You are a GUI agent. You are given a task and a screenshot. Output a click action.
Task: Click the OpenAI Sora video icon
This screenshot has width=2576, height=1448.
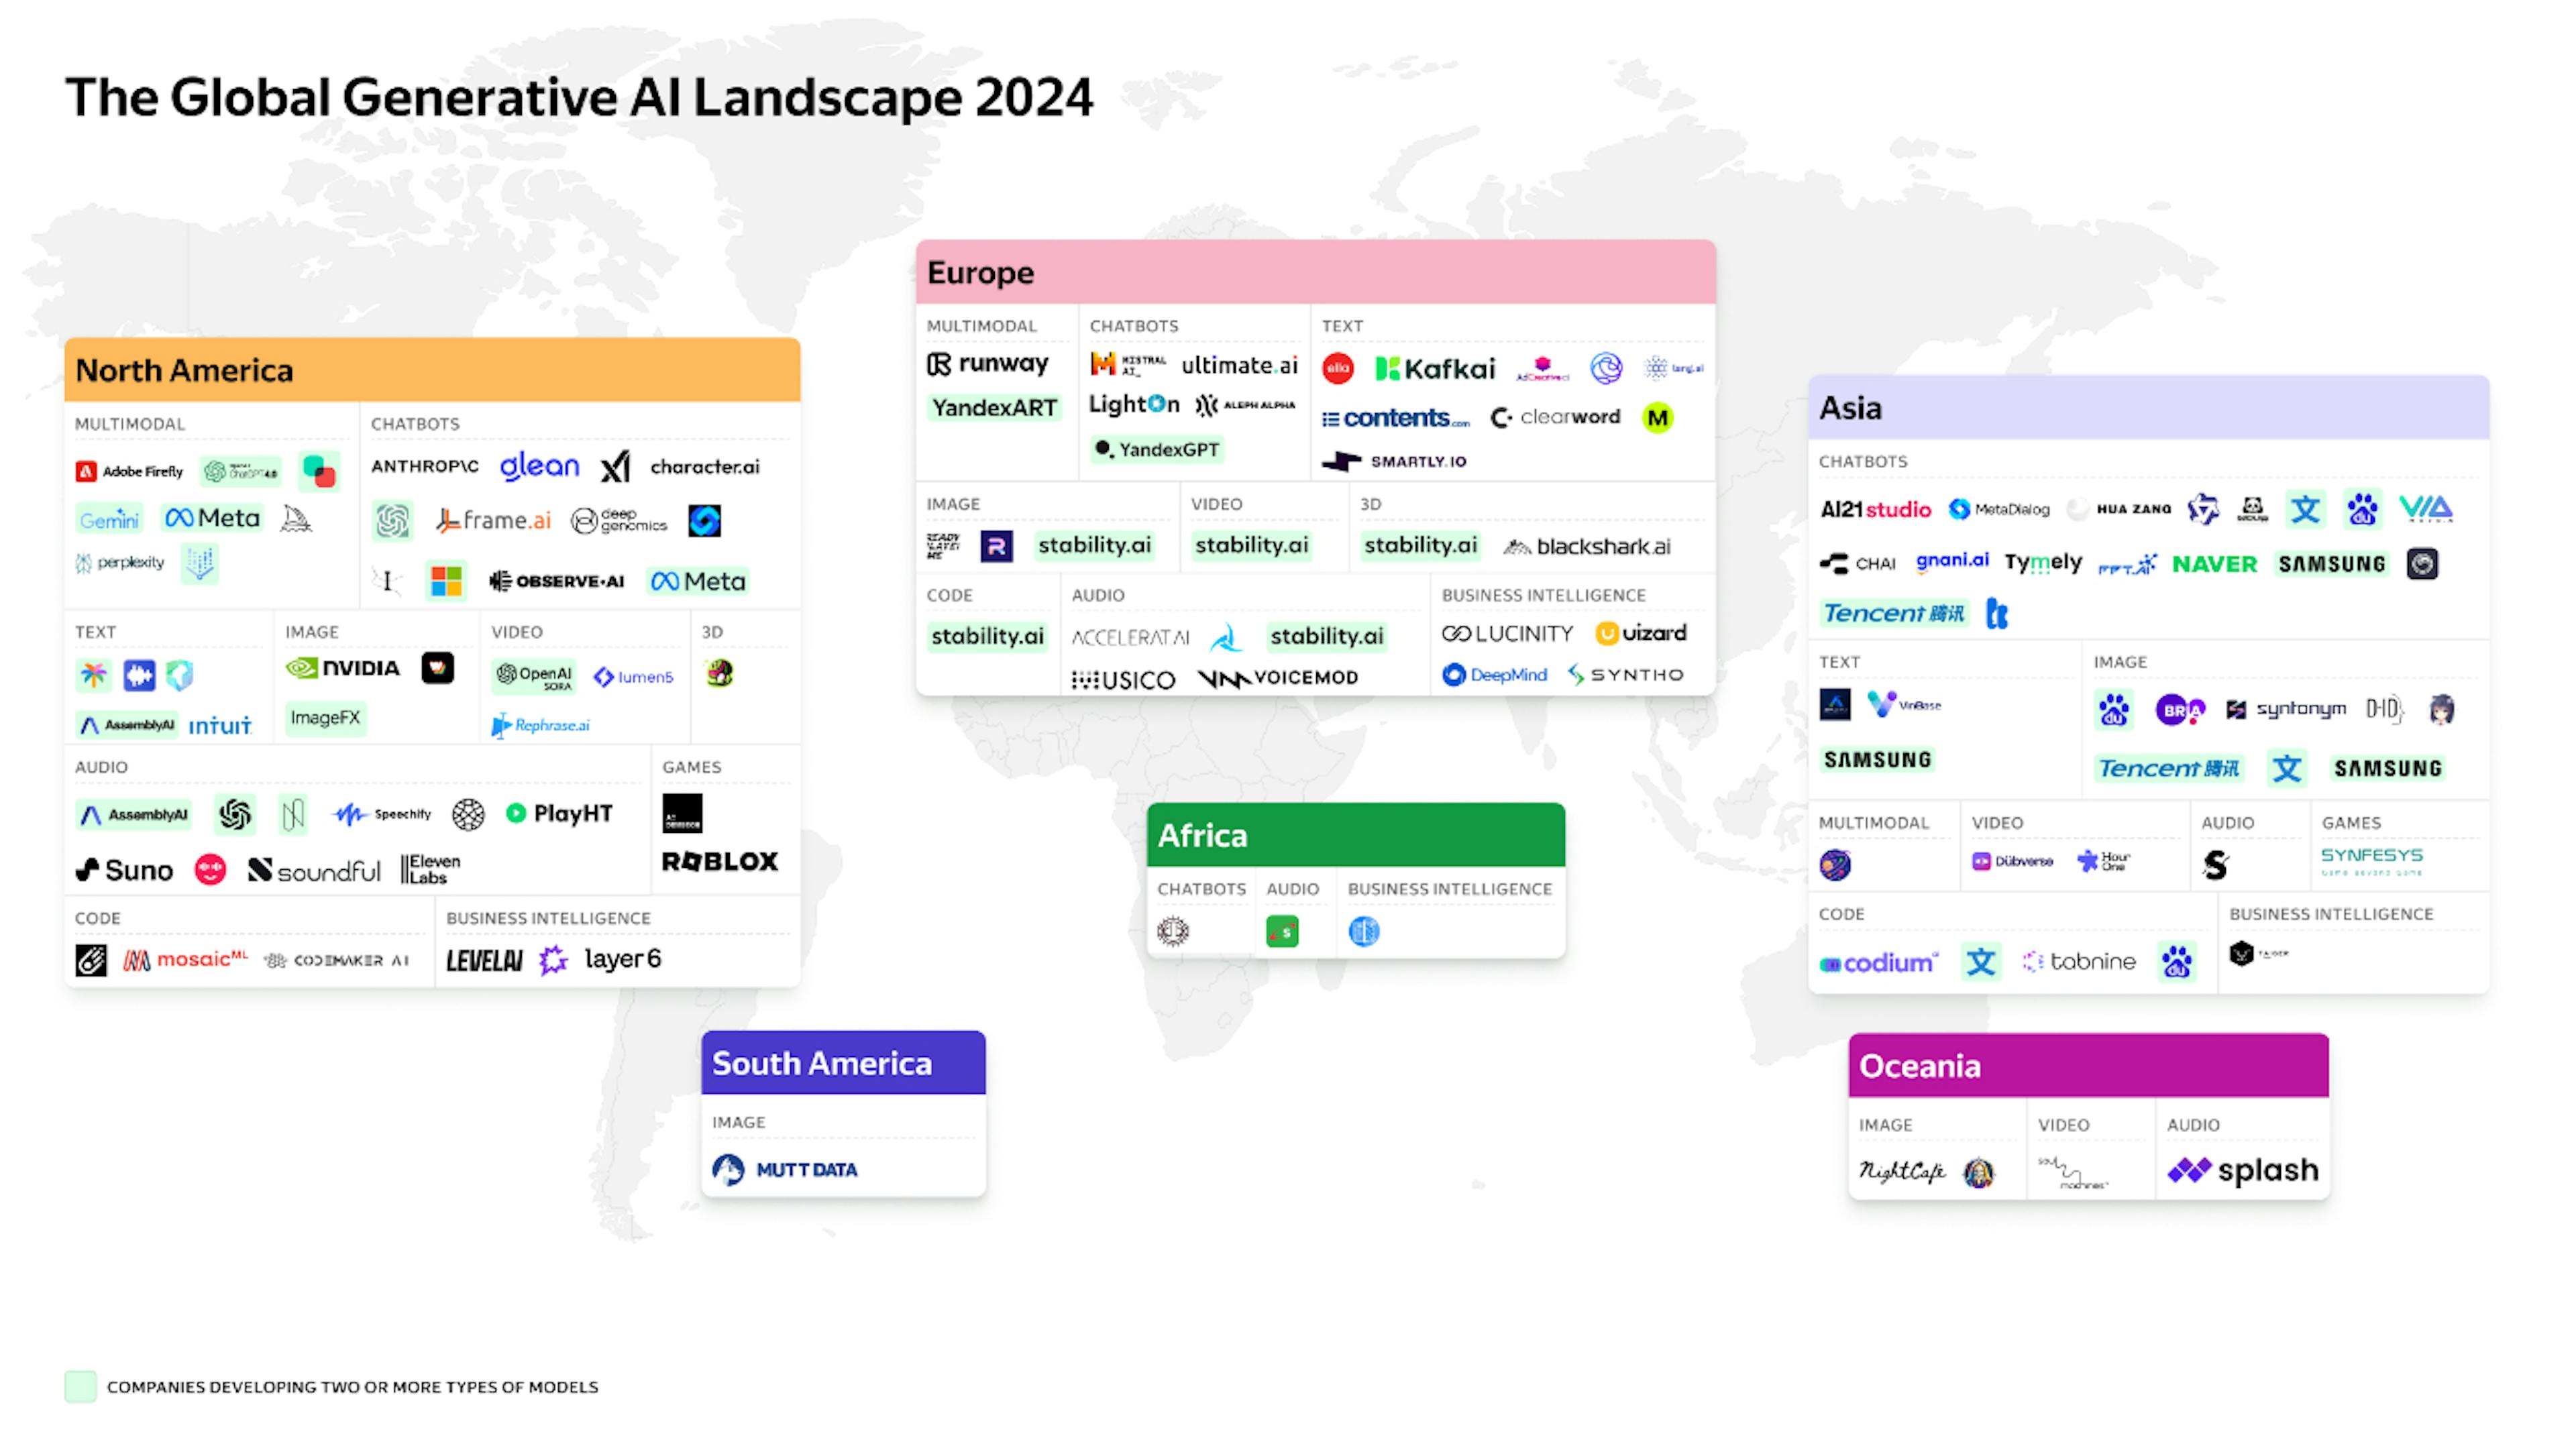tap(533, 677)
